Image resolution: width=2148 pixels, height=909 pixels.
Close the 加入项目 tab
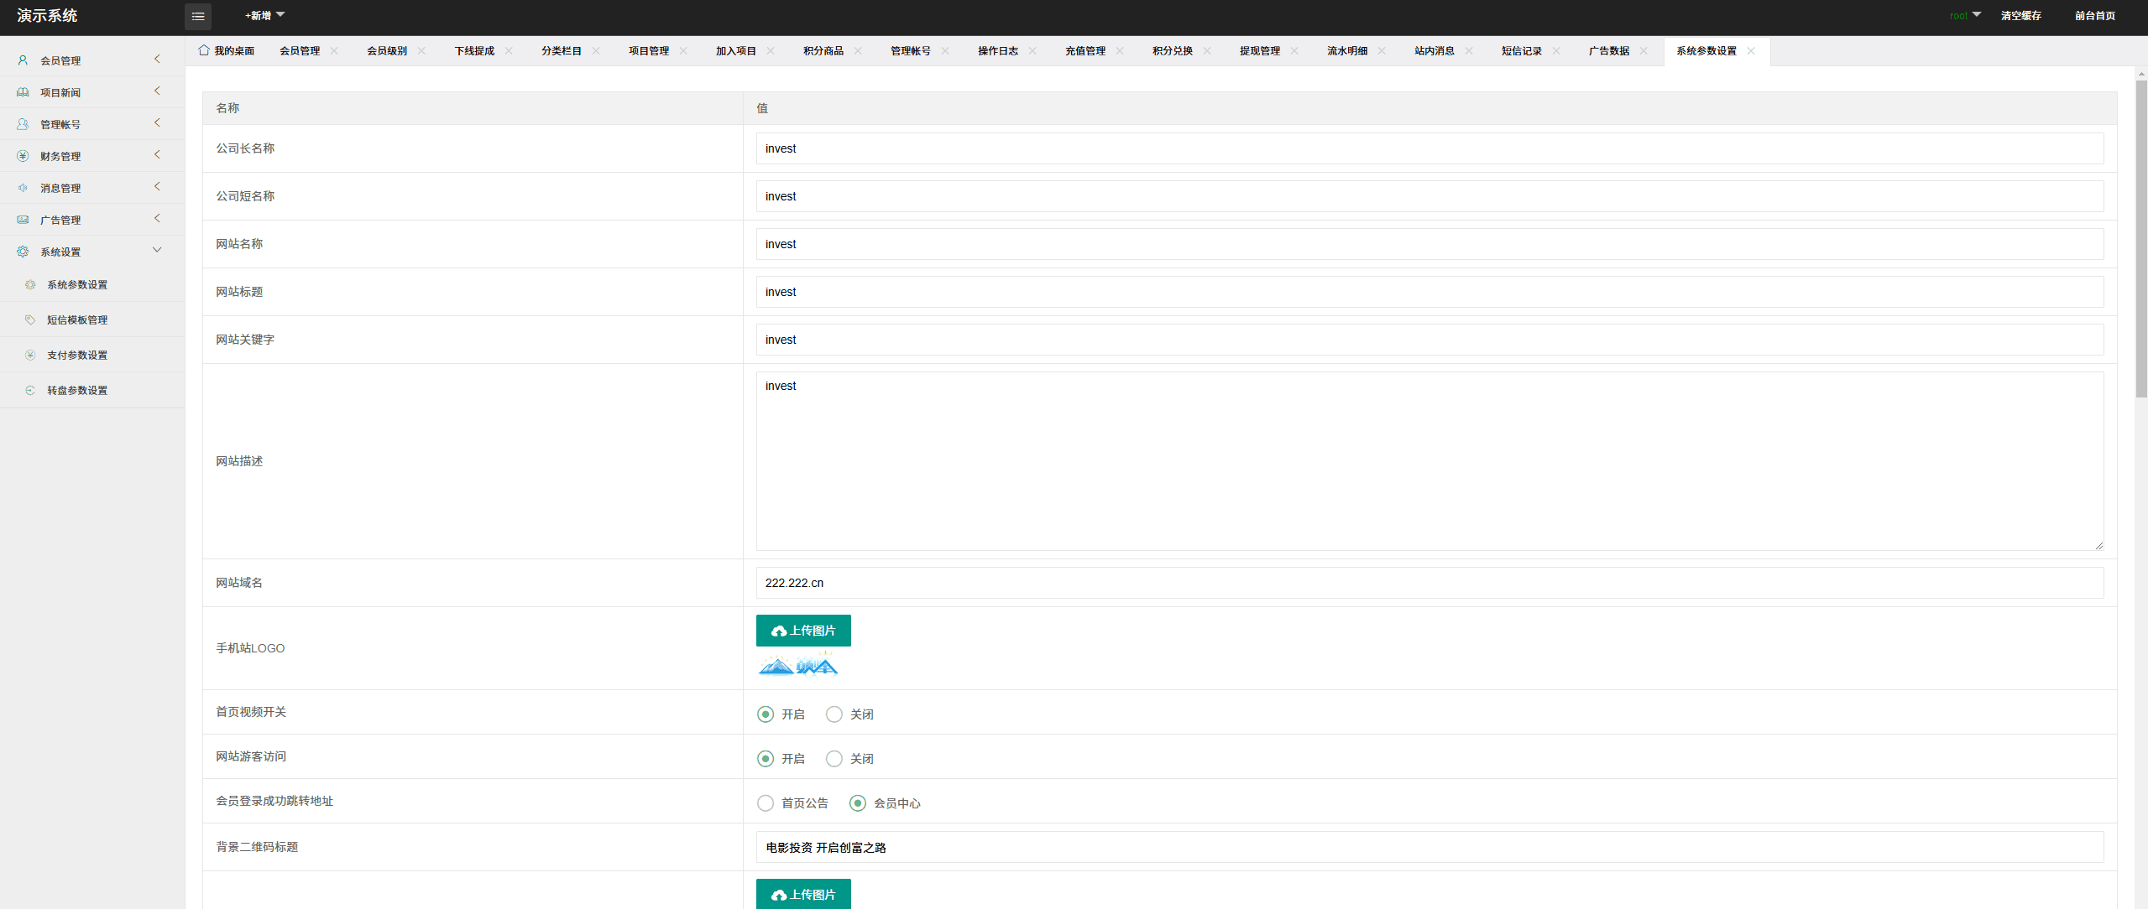coord(771,51)
